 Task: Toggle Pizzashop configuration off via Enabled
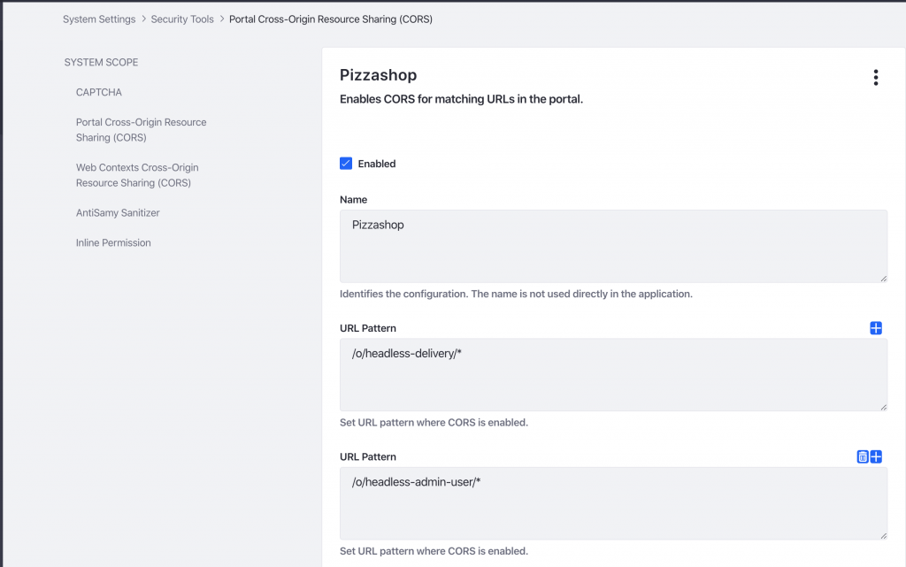(346, 163)
